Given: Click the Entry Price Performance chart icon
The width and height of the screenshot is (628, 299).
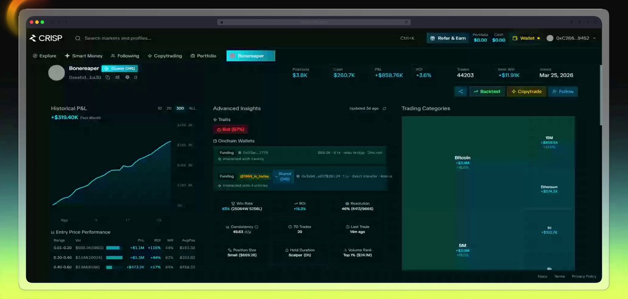Looking at the screenshot, I should point(53,232).
